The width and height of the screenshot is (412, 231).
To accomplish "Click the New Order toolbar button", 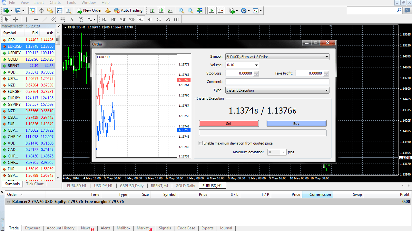I will [x=89, y=11].
